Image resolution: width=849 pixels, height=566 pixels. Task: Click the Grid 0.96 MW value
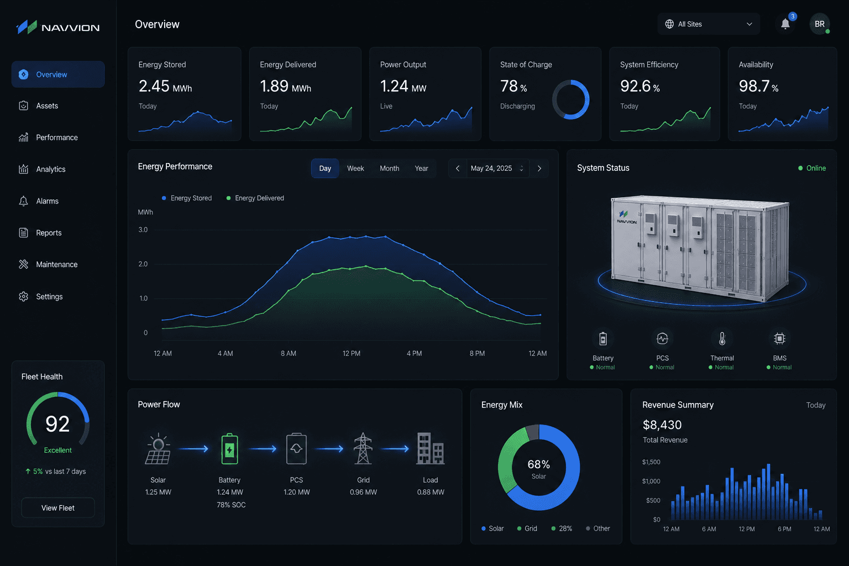(x=363, y=492)
